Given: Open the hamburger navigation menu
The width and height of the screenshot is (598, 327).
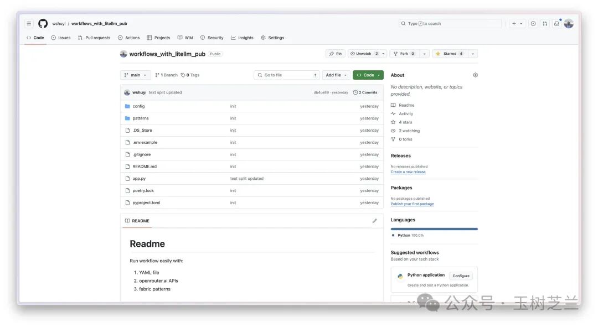Looking at the screenshot, I should coord(29,24).
